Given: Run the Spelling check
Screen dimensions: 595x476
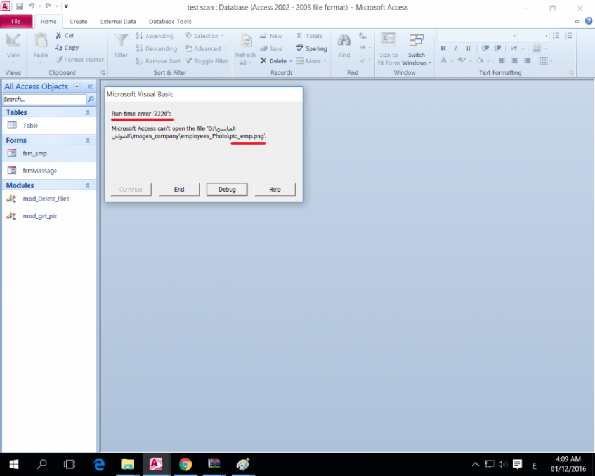Looking at the screenshot, I should (311, 48).
